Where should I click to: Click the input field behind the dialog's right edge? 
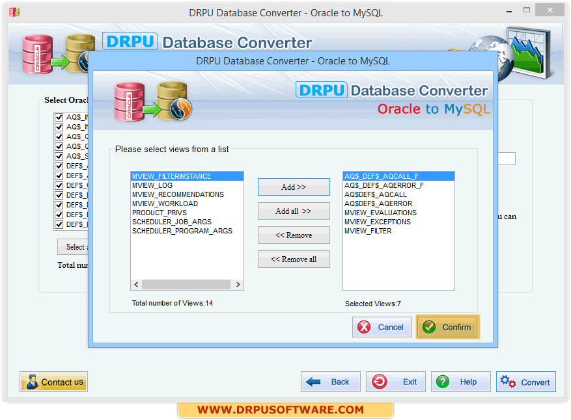point(507,159)
